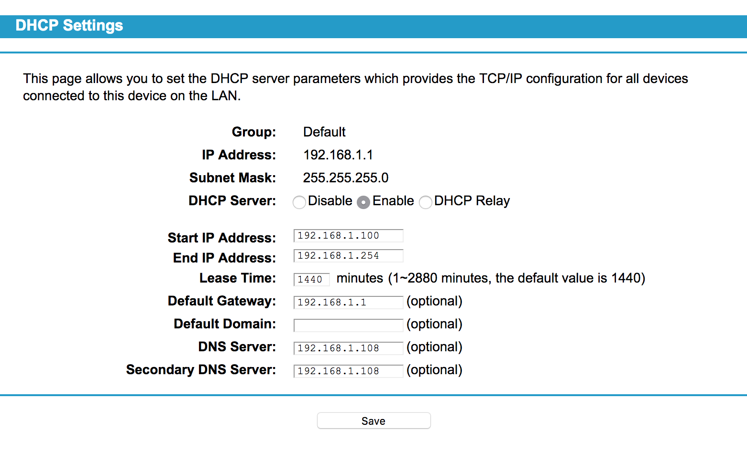Focus the empty Default Domain field
Image resolution: width=747 pixels, height=462 pixels.
348,325
